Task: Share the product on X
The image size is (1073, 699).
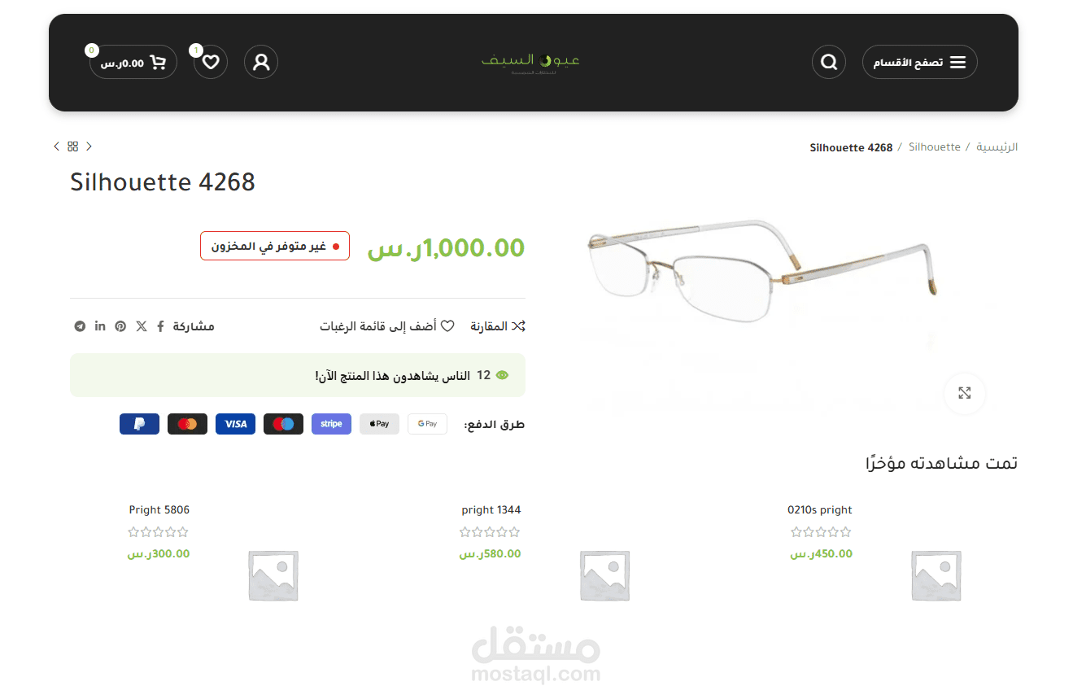Action: 142,326
